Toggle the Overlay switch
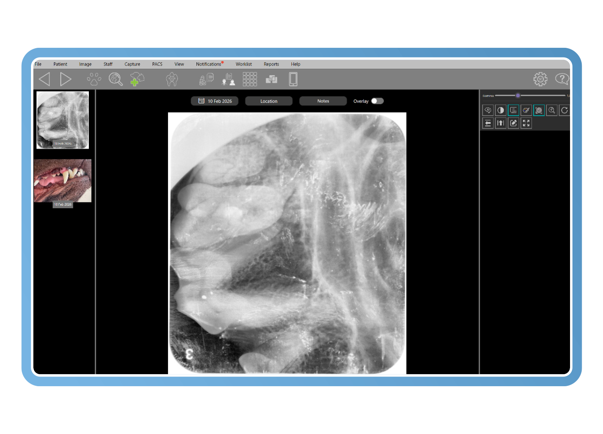 click(377, 101)
